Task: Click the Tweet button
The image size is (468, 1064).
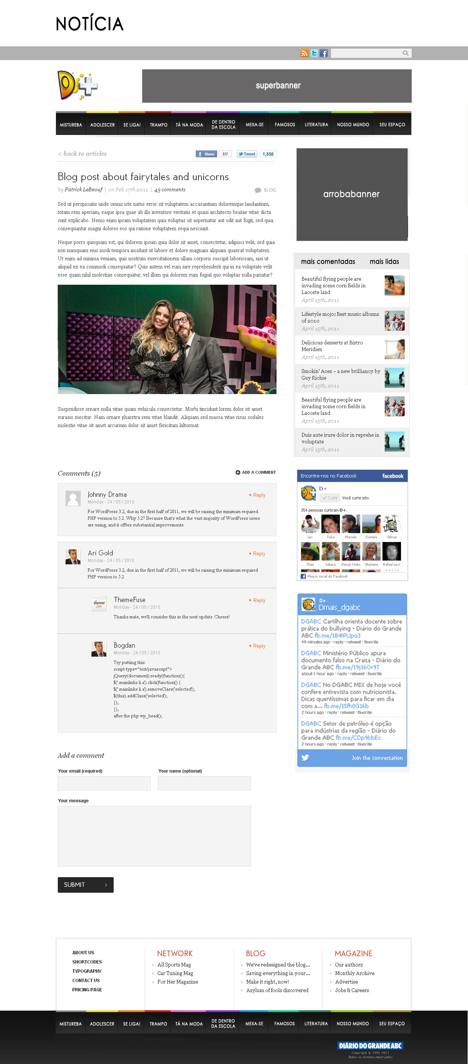Action: click(x=247, y=154)
